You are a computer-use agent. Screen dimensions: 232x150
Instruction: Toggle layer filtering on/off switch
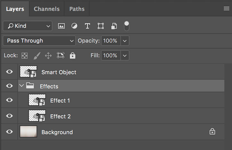tap(126, 26)
